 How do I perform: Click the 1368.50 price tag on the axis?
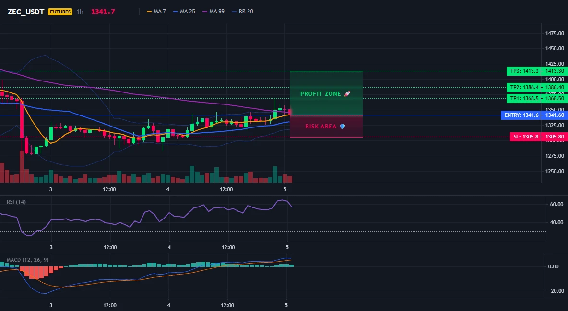pos(555,98)
